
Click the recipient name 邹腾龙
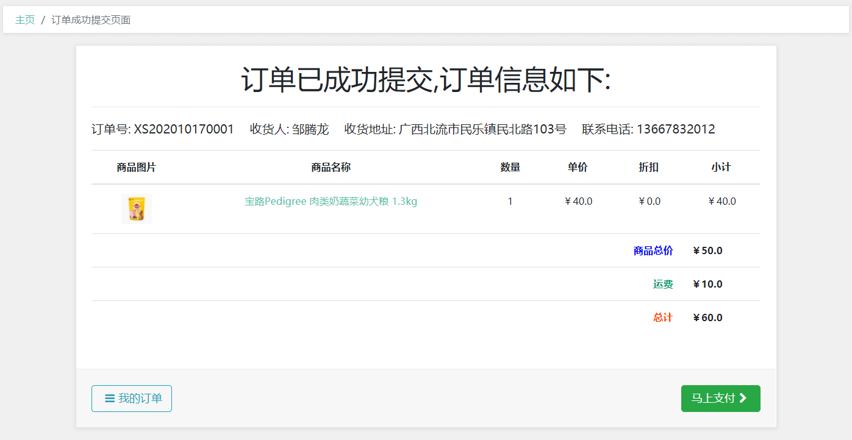tap(310, 129)
